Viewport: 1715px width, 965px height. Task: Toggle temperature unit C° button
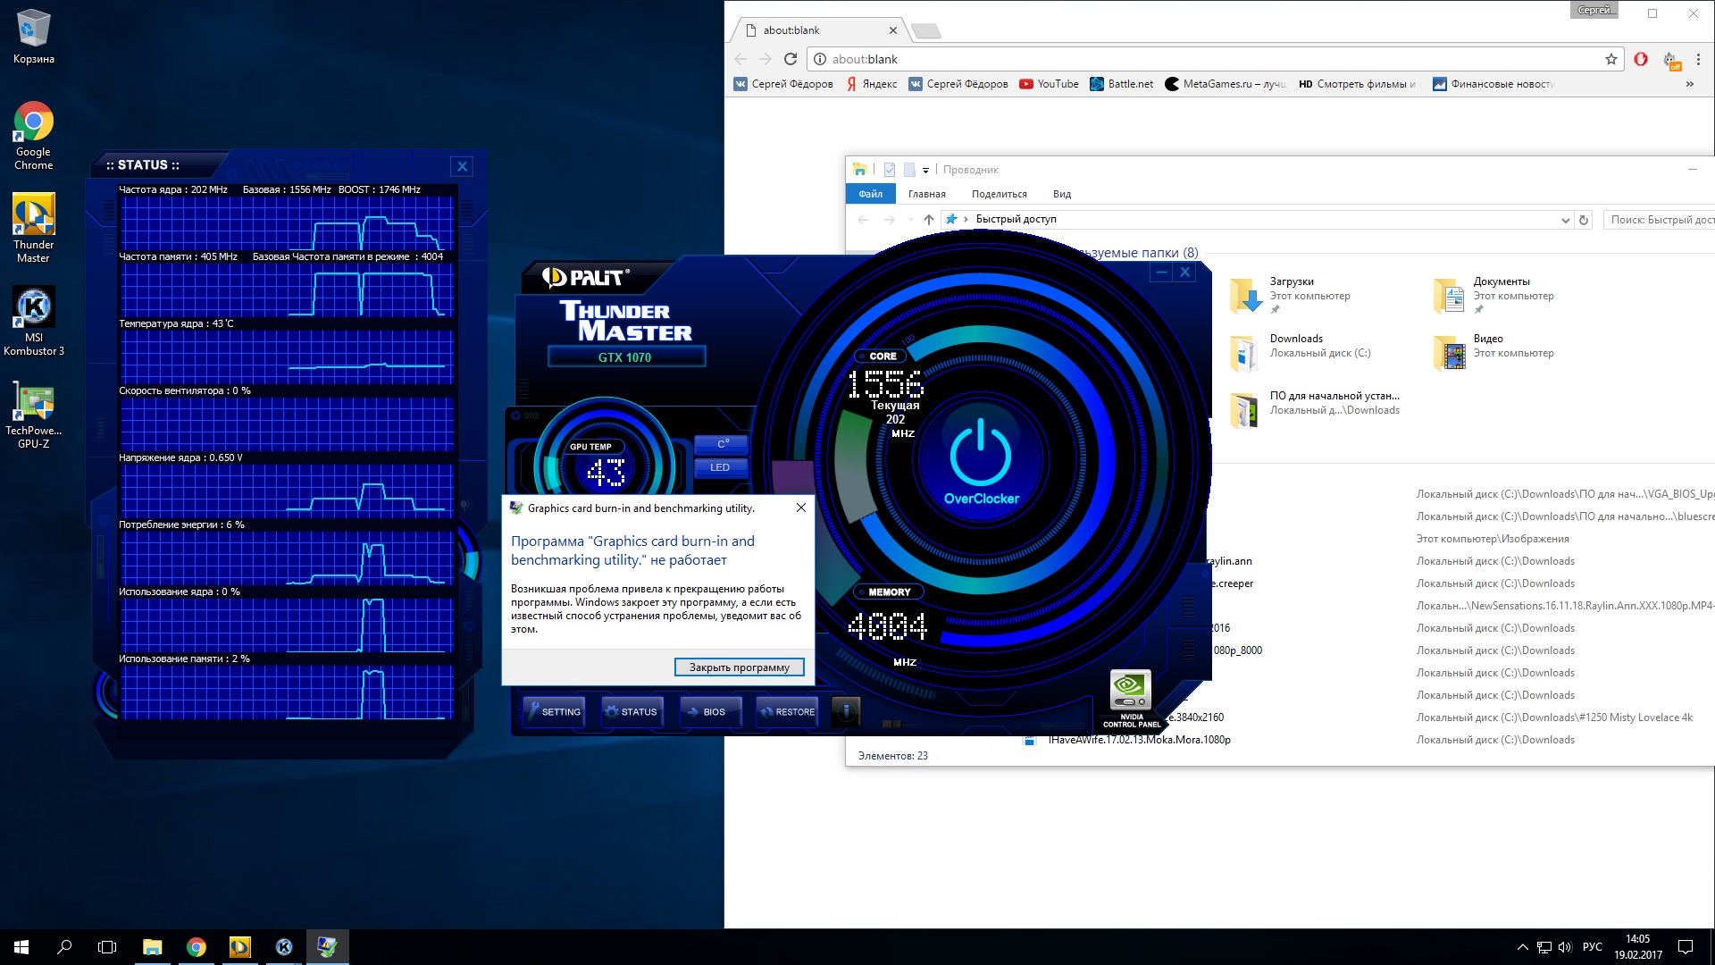click(722, 443)
